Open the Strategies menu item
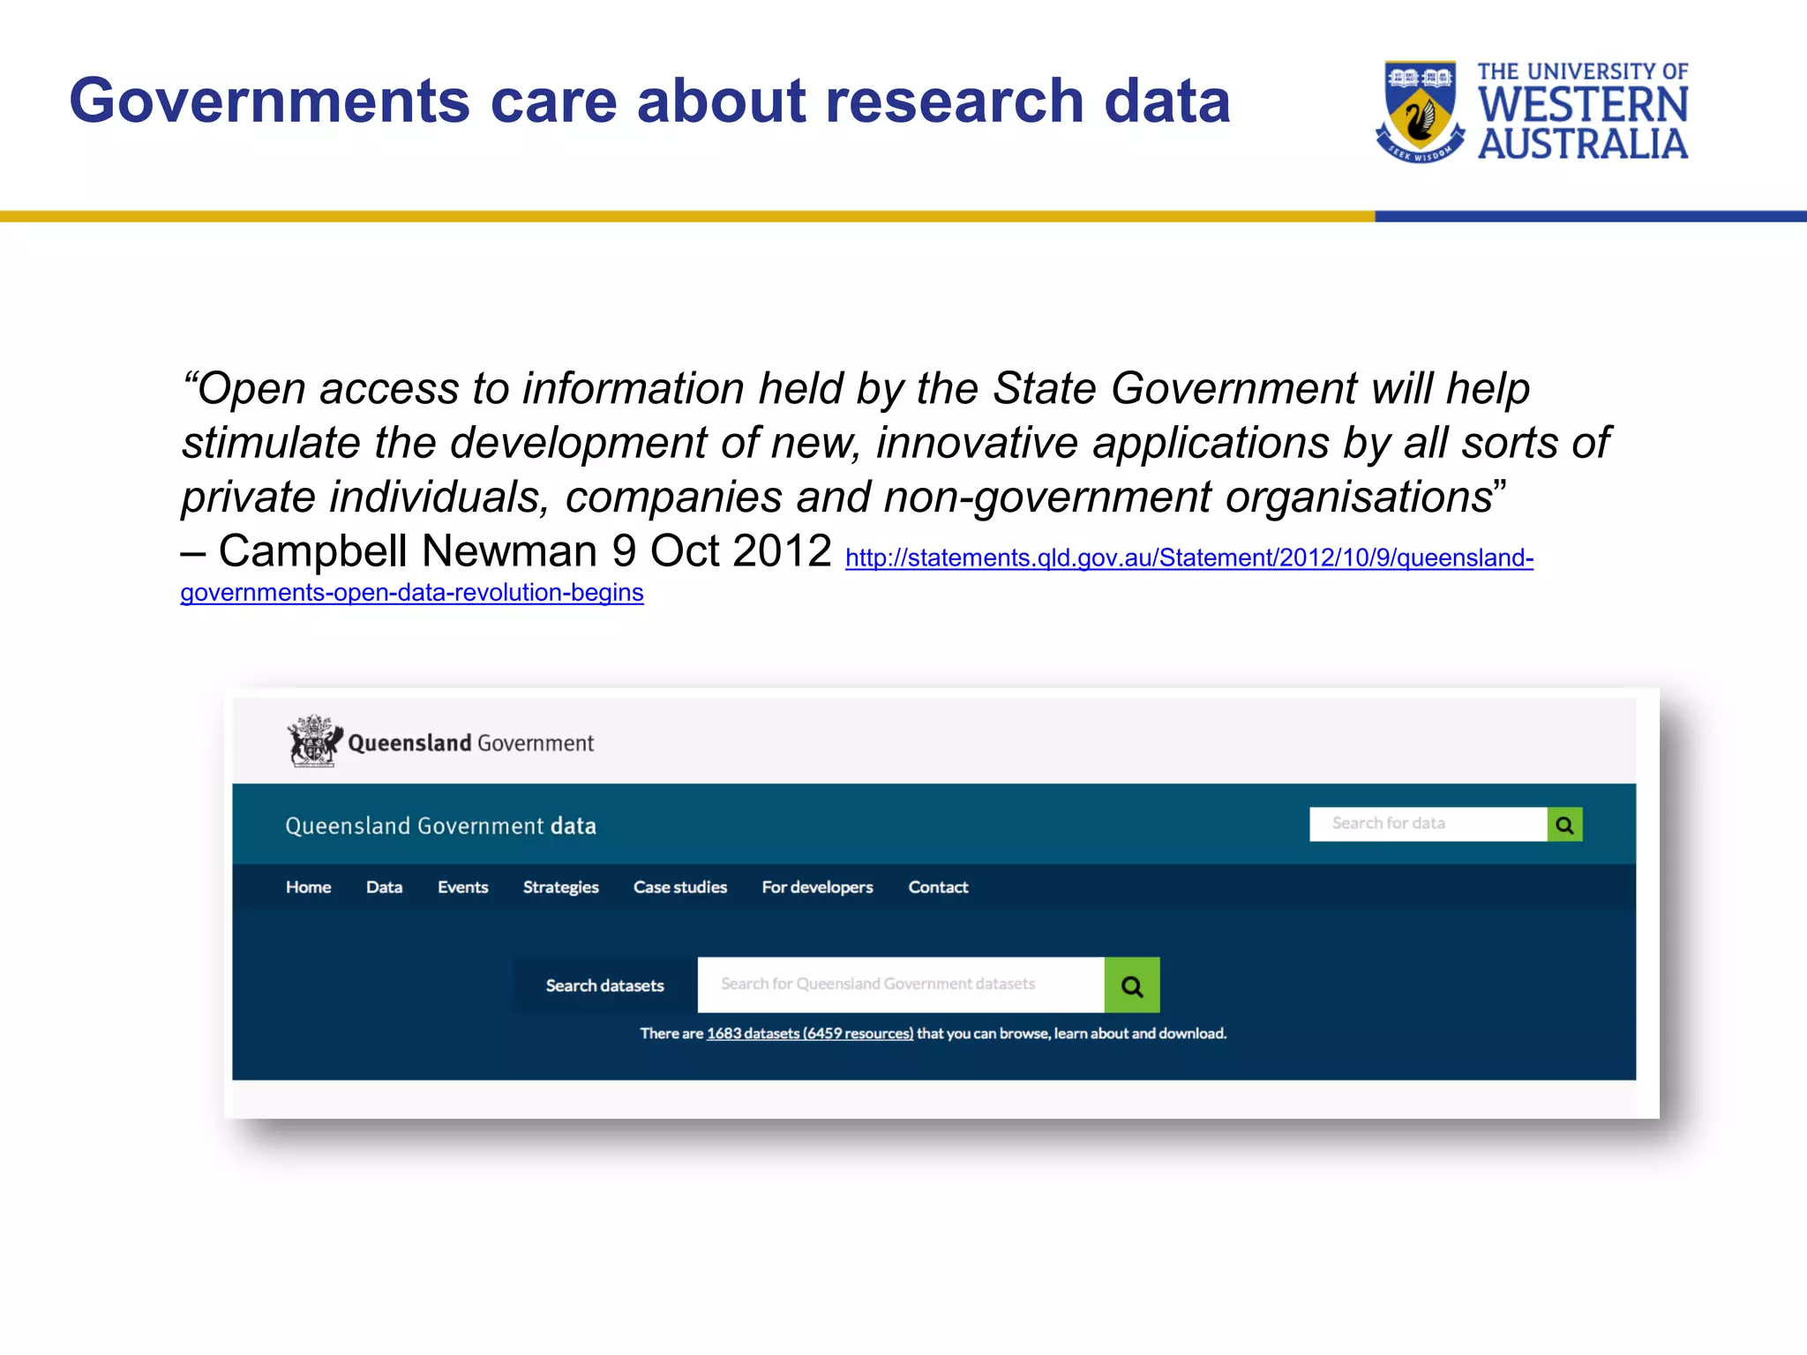Viewport: 1807px width, 1355px height. point(560,887)
